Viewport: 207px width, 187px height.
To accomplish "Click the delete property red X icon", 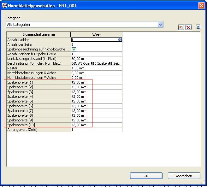I will point(188,27).
